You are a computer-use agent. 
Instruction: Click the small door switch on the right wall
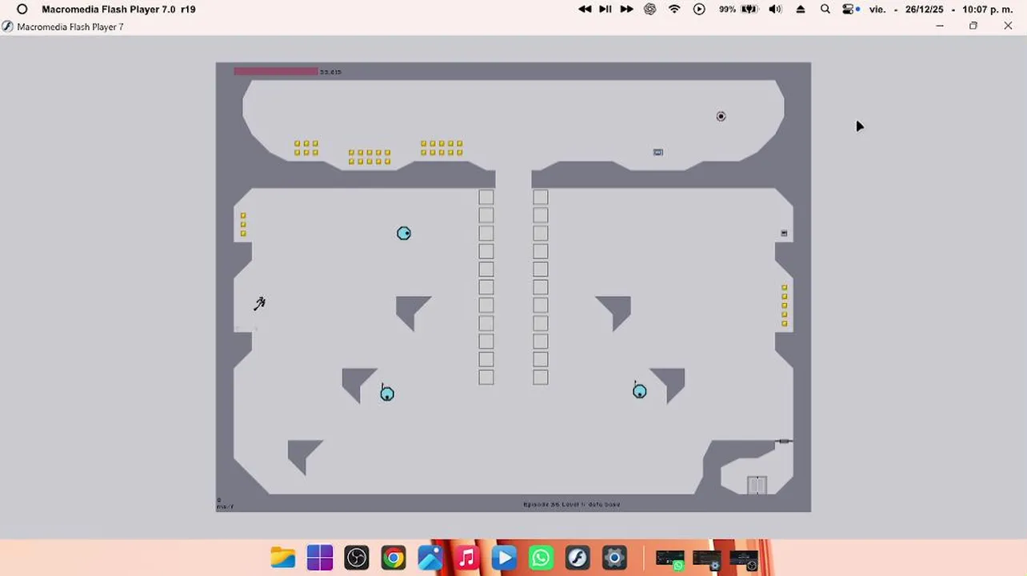(x=784, y=233)
